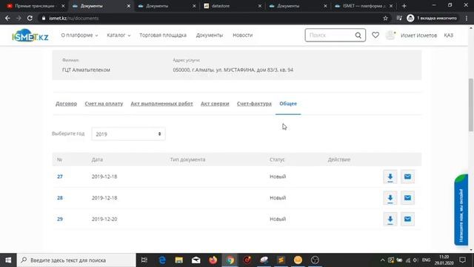Open Акт выполненных работ tab
Screen dimensions: 474x267
161,104
